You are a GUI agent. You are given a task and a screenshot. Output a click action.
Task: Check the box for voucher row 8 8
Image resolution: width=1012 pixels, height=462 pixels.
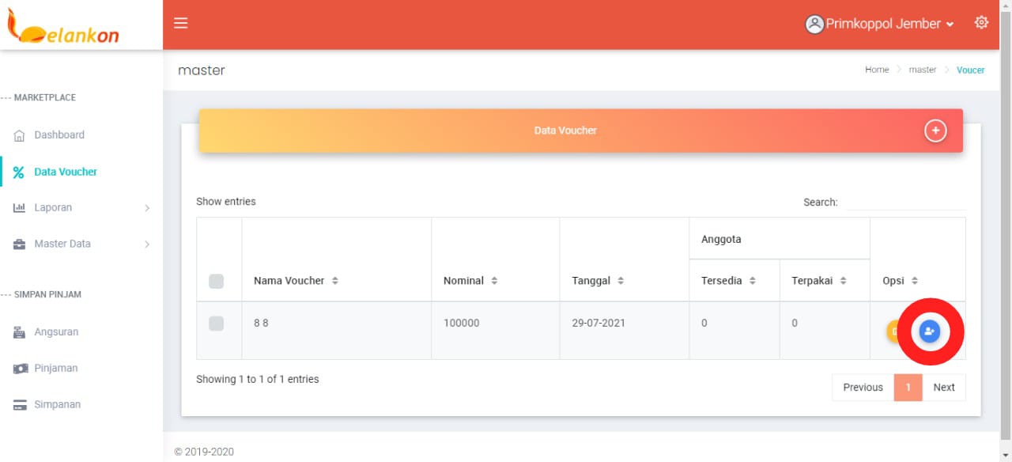pos(217,323)
